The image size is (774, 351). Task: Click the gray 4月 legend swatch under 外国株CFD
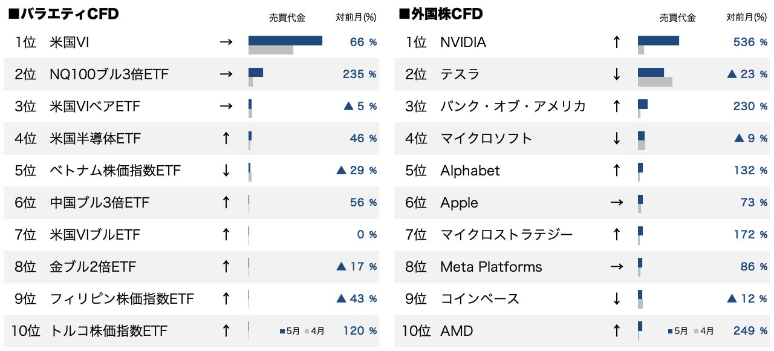point(697,332)
